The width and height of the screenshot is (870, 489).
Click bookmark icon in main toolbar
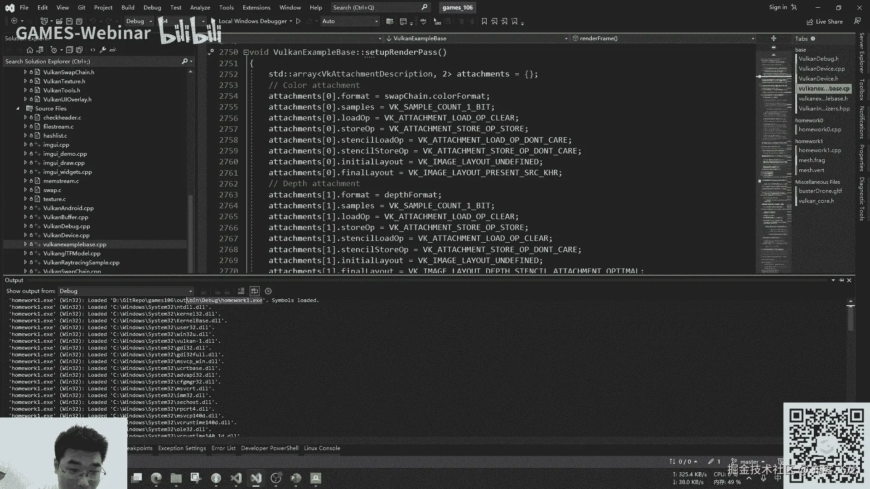(484, 21)
